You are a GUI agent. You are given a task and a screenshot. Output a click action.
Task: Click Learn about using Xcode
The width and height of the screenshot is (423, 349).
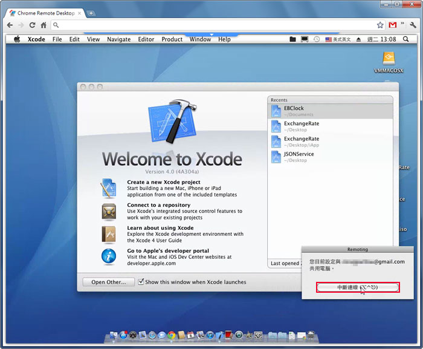(x=160, y=228)
